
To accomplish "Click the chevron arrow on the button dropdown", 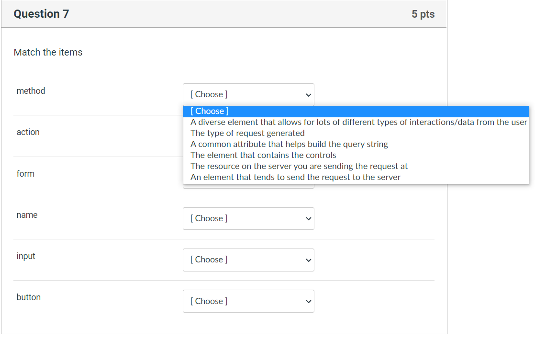I will coord(309,301).
